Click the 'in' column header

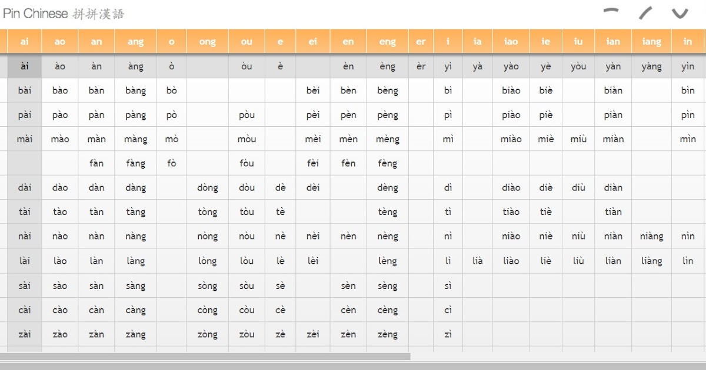pos(687,41)
